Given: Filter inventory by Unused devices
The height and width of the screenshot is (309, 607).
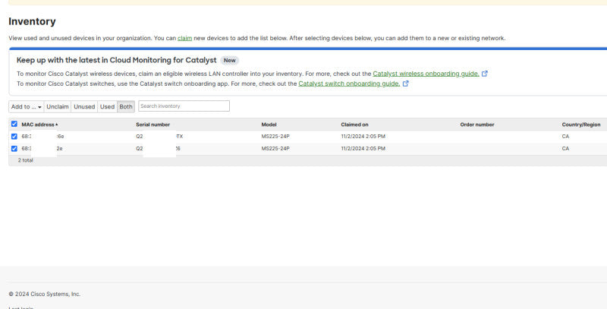Looking at the screenshot, I should click(84, 106).
